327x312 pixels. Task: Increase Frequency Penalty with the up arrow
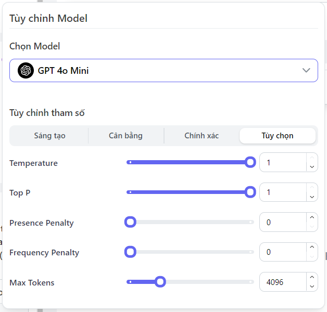(311, 248)
